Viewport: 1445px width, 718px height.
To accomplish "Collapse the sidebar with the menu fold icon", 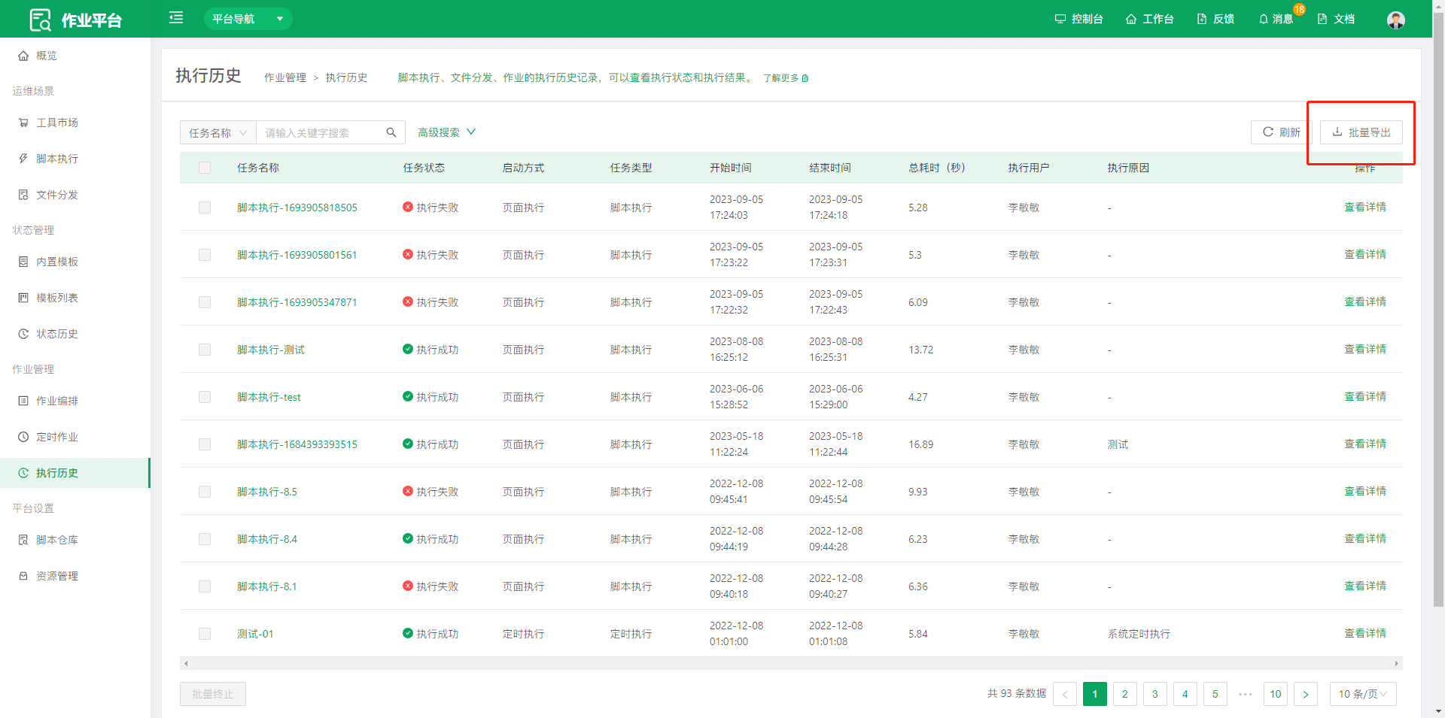I will point(176,17).
